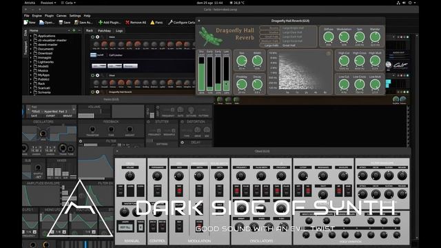Click the Decay knob in Dragonfly

[x=257, y=84]
